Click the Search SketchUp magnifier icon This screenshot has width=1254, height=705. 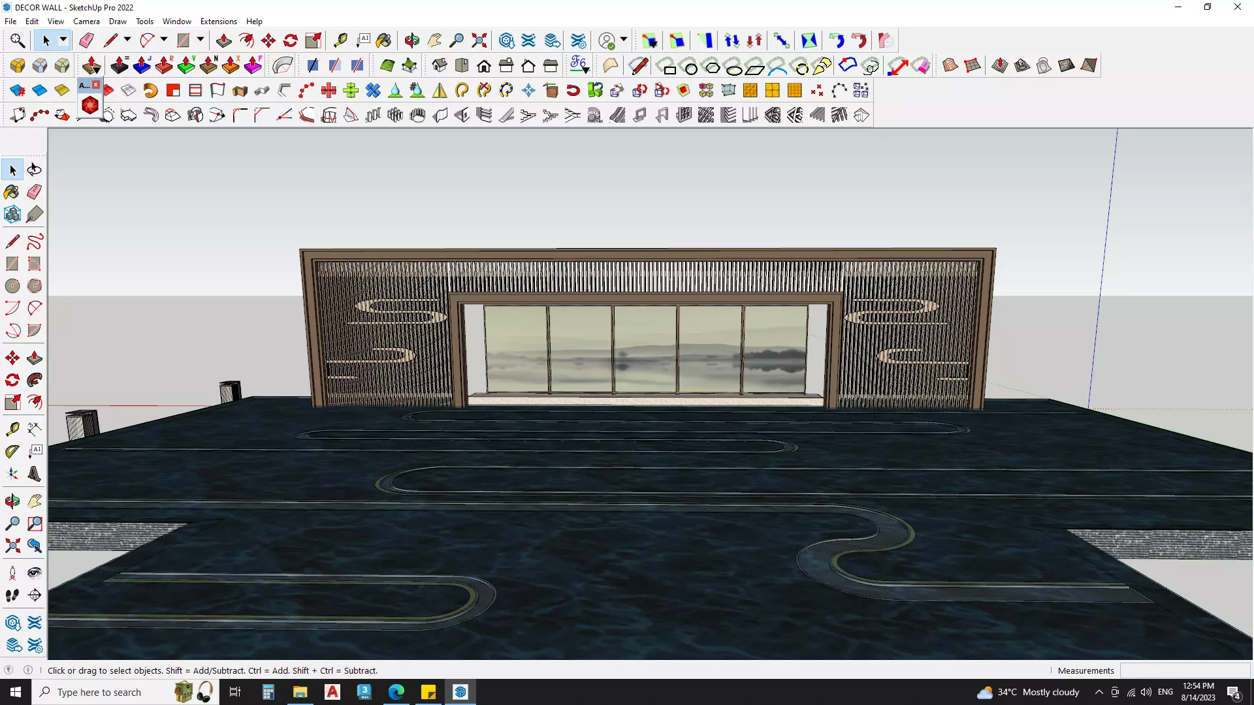(x=18, y=40)
